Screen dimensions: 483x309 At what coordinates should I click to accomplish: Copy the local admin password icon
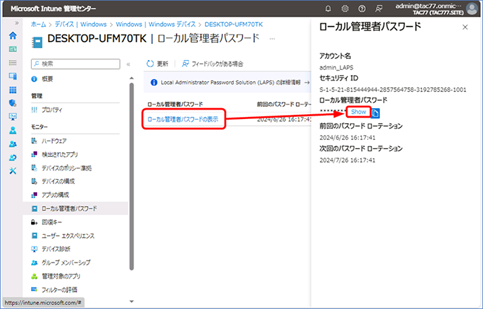click(x=375, y=113)
